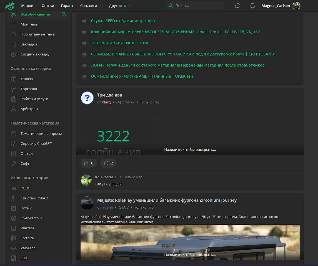Click the GTA V category tag
The image size is (318, 266).
tap(124, 207)
